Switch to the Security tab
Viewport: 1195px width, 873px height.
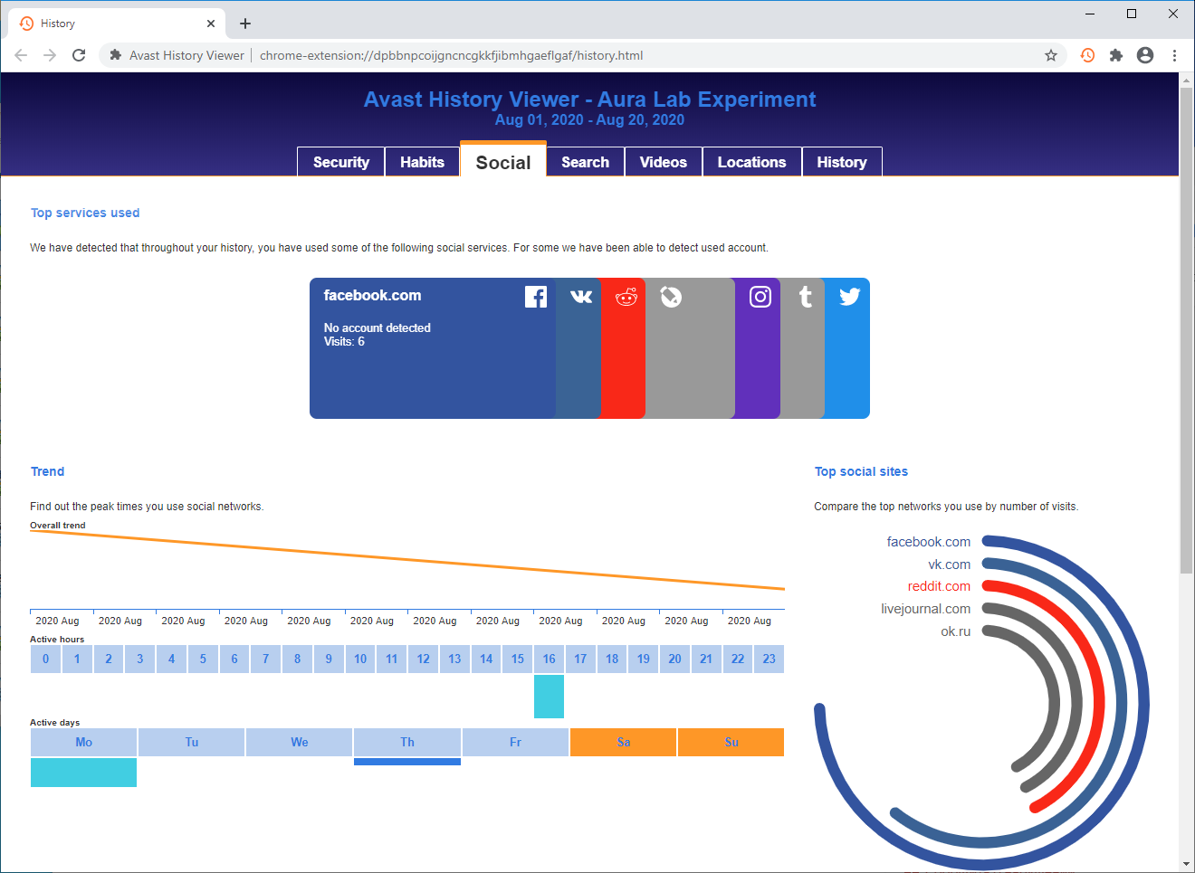(341, 162)
